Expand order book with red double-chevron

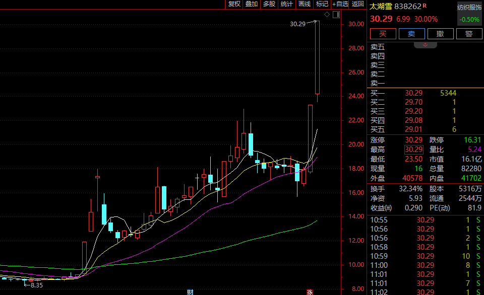[x=426, y=45]
